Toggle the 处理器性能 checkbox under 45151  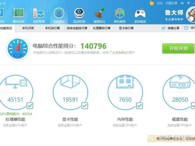coord(30,106)
